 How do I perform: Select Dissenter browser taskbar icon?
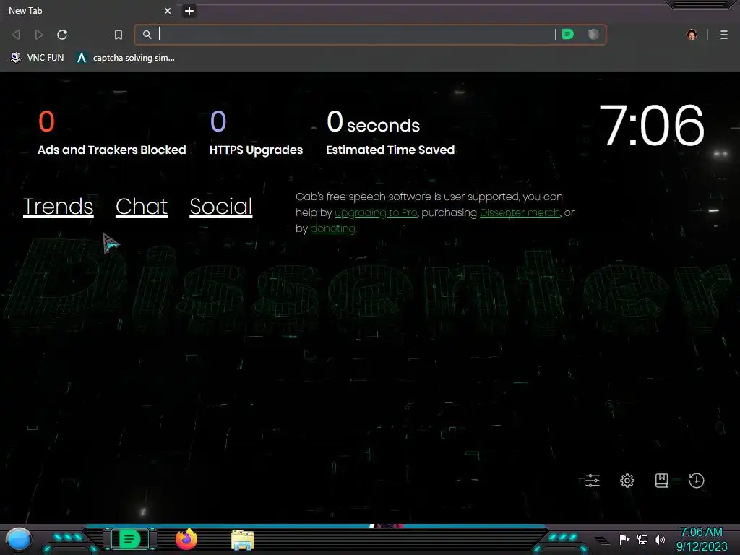pos(130,539)
